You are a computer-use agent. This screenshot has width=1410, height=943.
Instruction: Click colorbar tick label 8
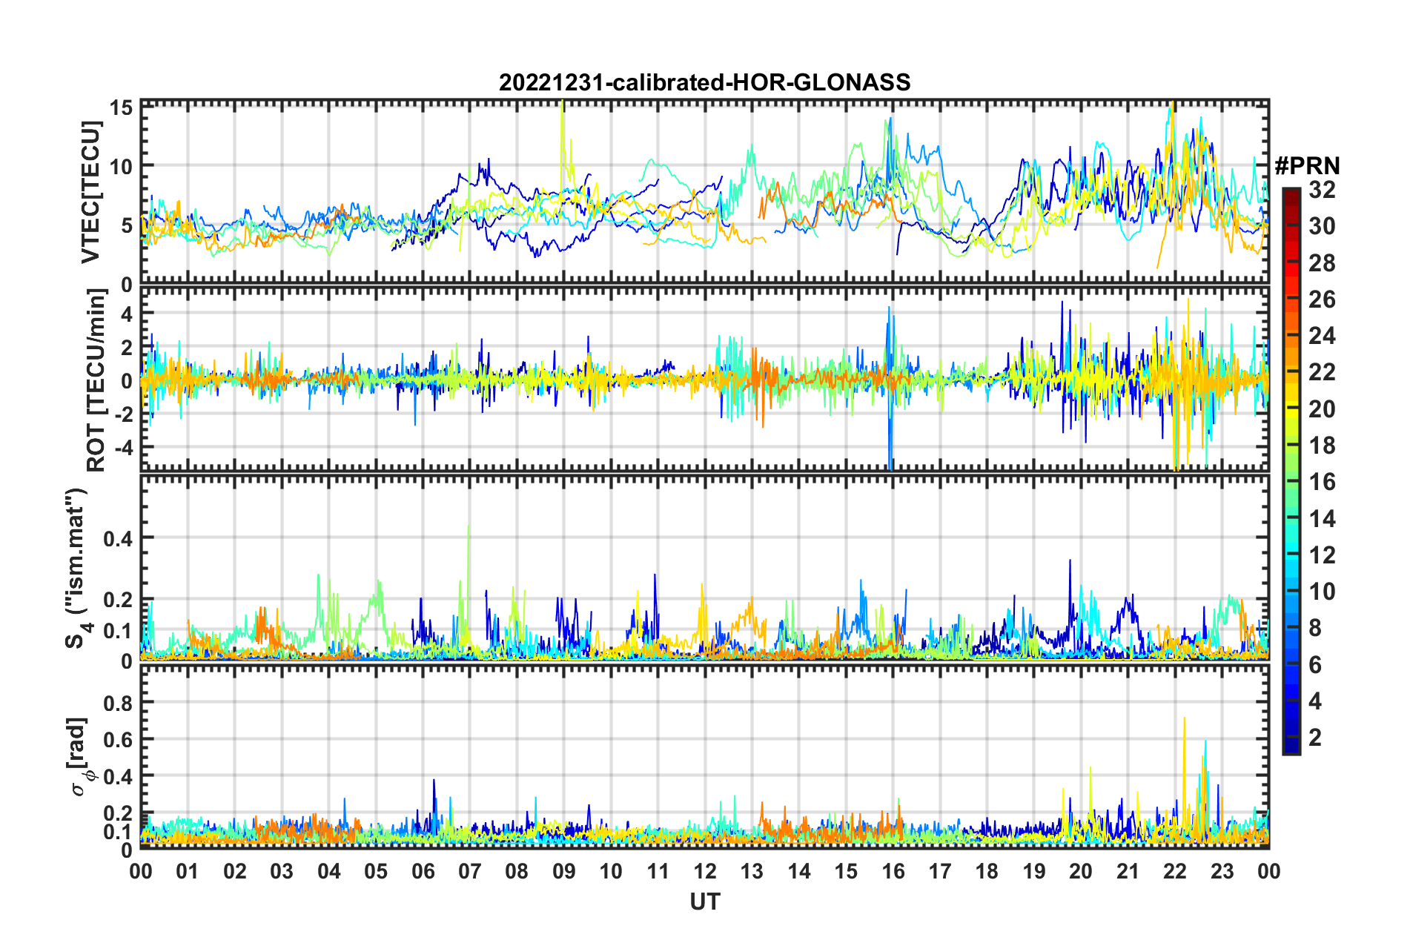point(1315,628)
